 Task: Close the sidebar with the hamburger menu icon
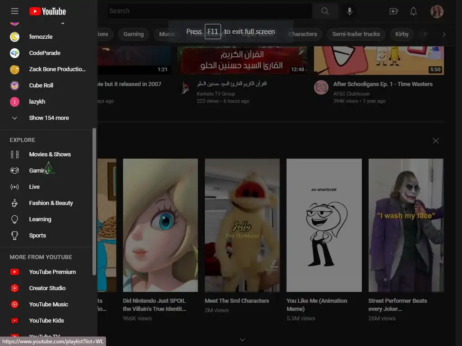pyautogui.click(x=14, y=11)
